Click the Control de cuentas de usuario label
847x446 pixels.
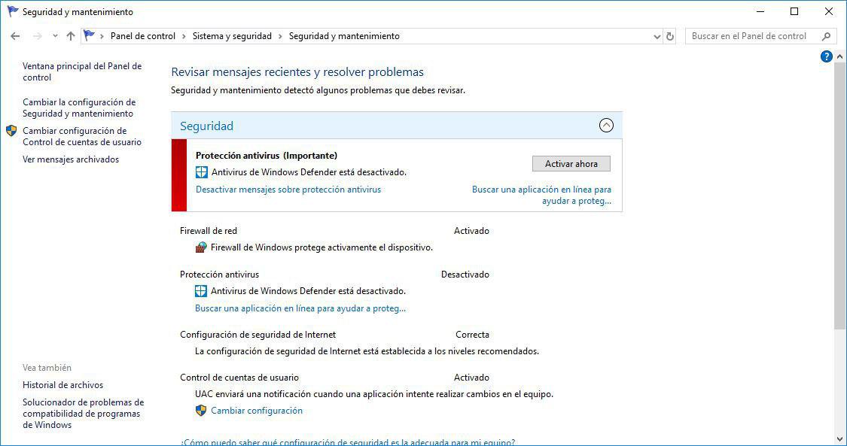(x=239, y=378)
